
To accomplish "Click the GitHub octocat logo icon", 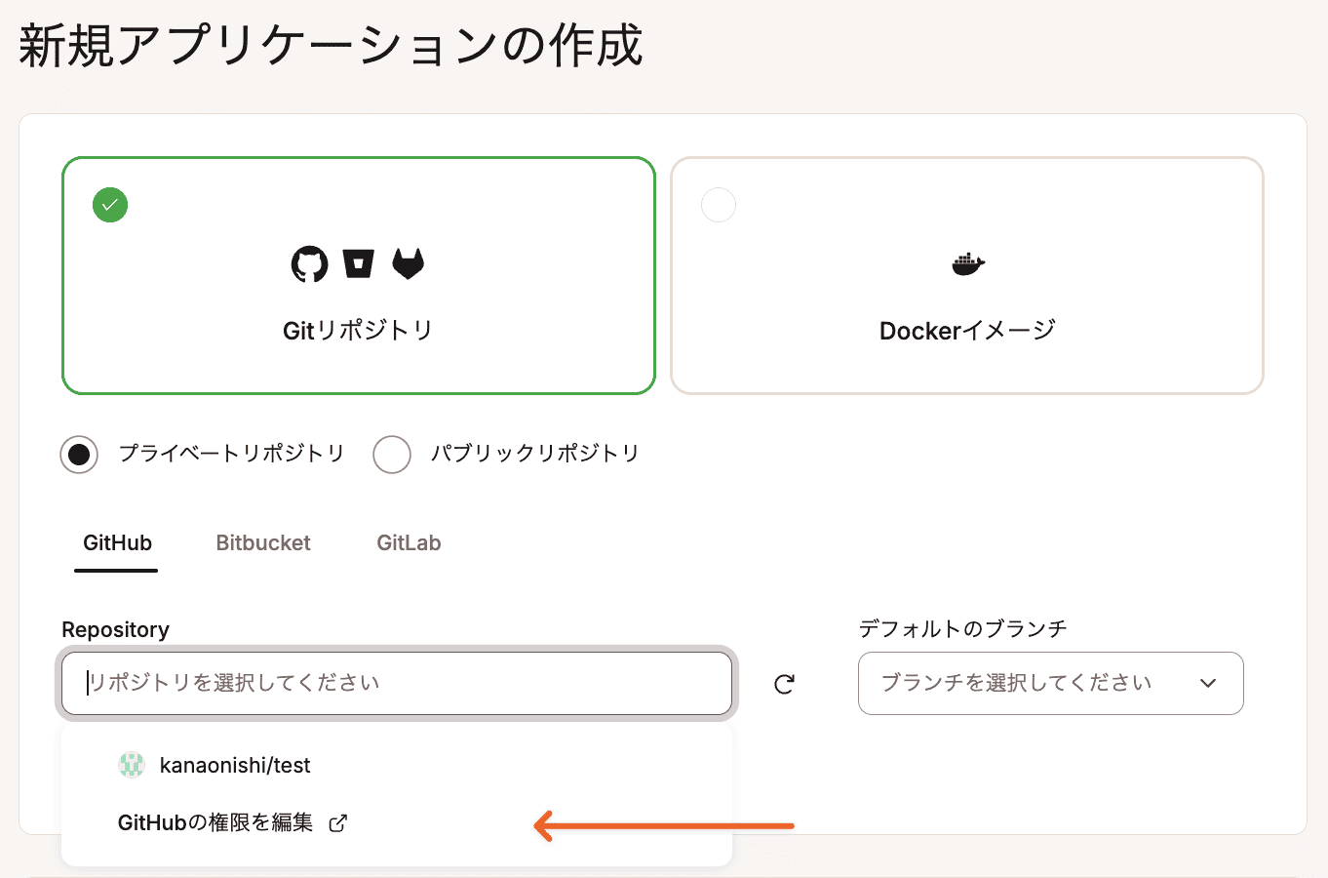I will pos(310,264).
